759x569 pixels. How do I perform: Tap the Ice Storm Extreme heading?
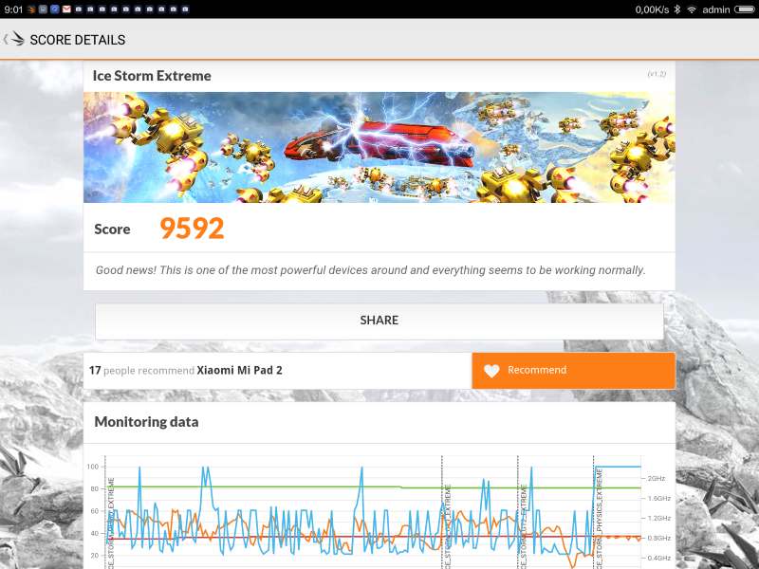pos(152,76)
